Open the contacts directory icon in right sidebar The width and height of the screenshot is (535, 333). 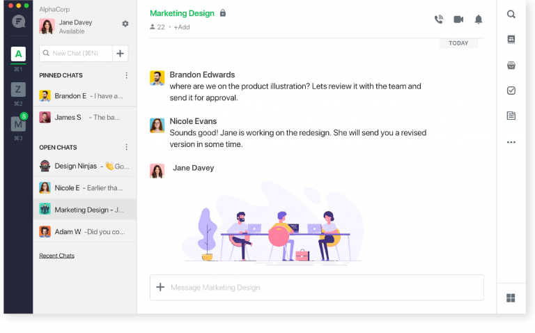point(511,39)
